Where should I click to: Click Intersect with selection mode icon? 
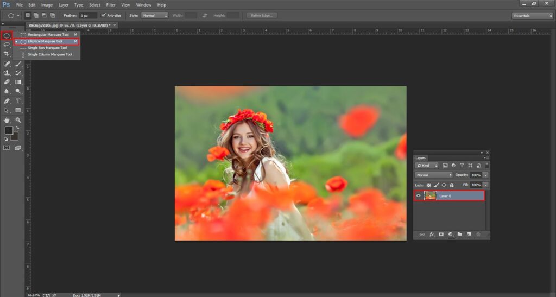[x=53, y=15]
